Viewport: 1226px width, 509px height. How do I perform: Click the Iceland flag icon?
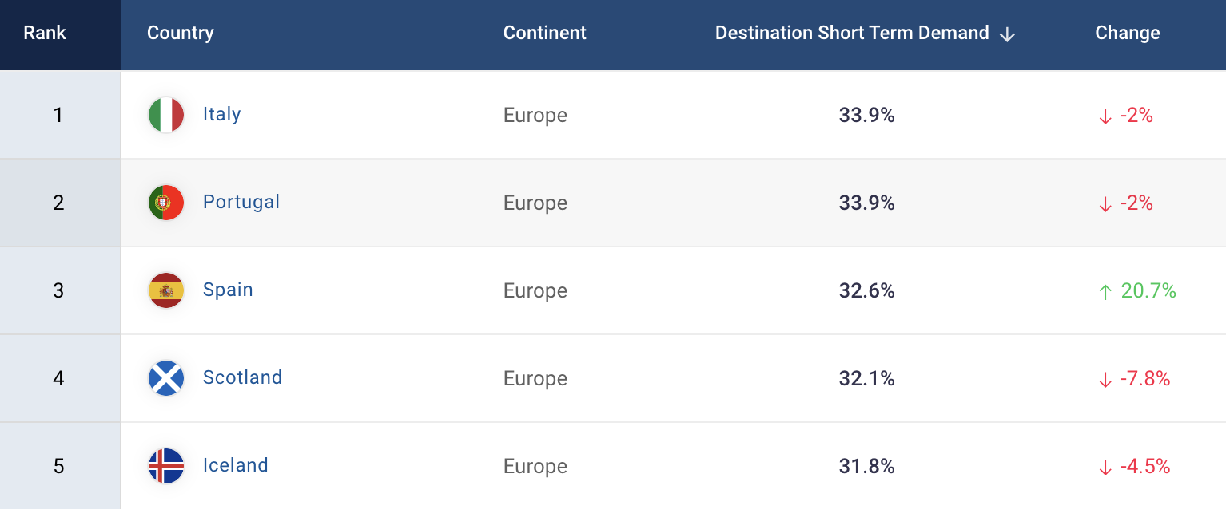coord(166,466)
